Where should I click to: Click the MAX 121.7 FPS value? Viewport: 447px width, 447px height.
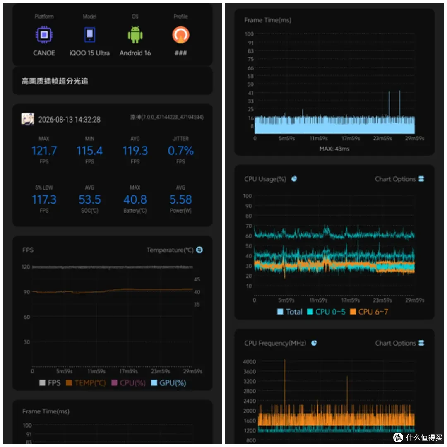point(44,151)
